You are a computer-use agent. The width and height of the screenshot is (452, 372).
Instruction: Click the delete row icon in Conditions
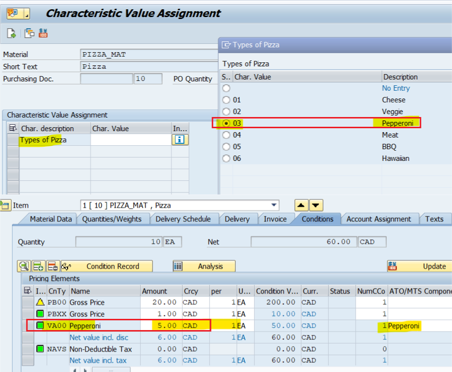pos(53,266)
